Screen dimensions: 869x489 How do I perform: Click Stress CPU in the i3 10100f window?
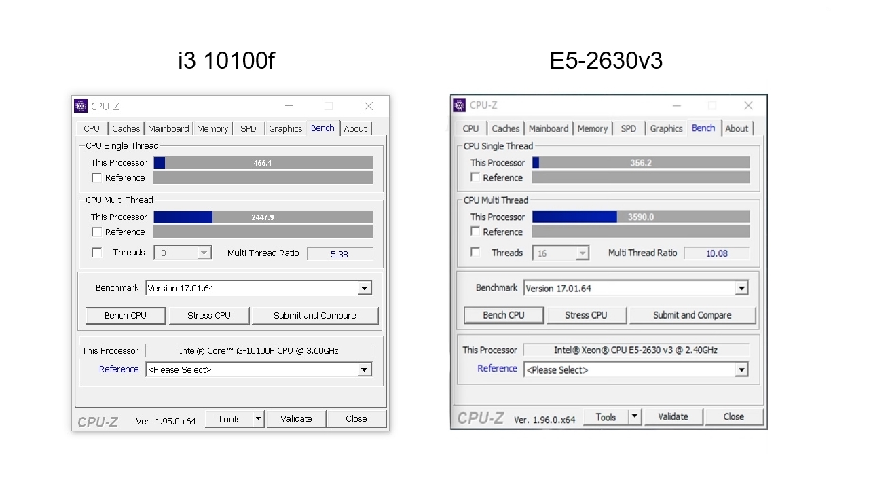[209, 315]
